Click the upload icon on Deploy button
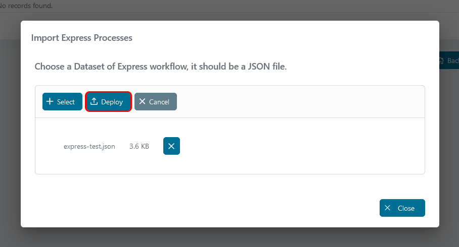Viewport: 459px width, 247px height. pos(94,102)
